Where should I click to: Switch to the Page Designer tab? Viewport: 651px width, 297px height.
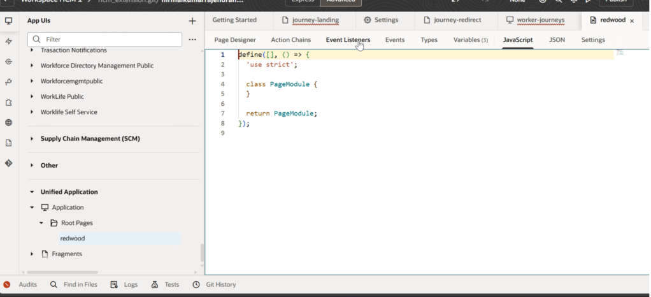point(235,40)
